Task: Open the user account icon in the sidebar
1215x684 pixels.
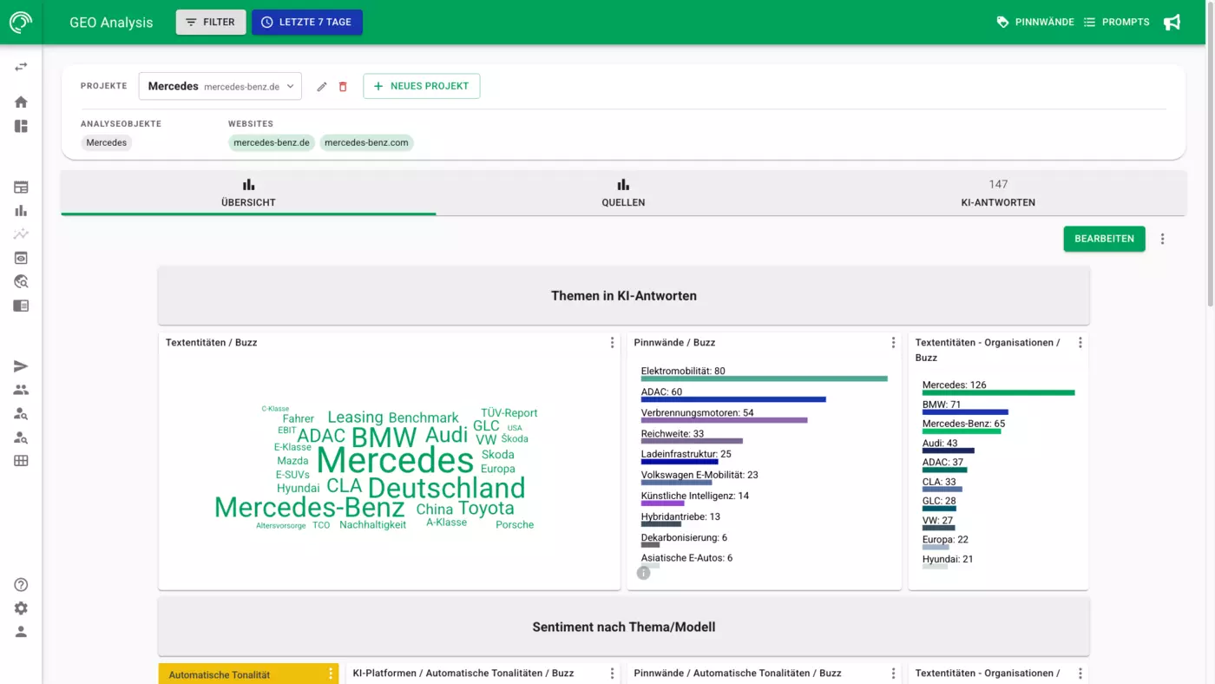Action: 21,632
